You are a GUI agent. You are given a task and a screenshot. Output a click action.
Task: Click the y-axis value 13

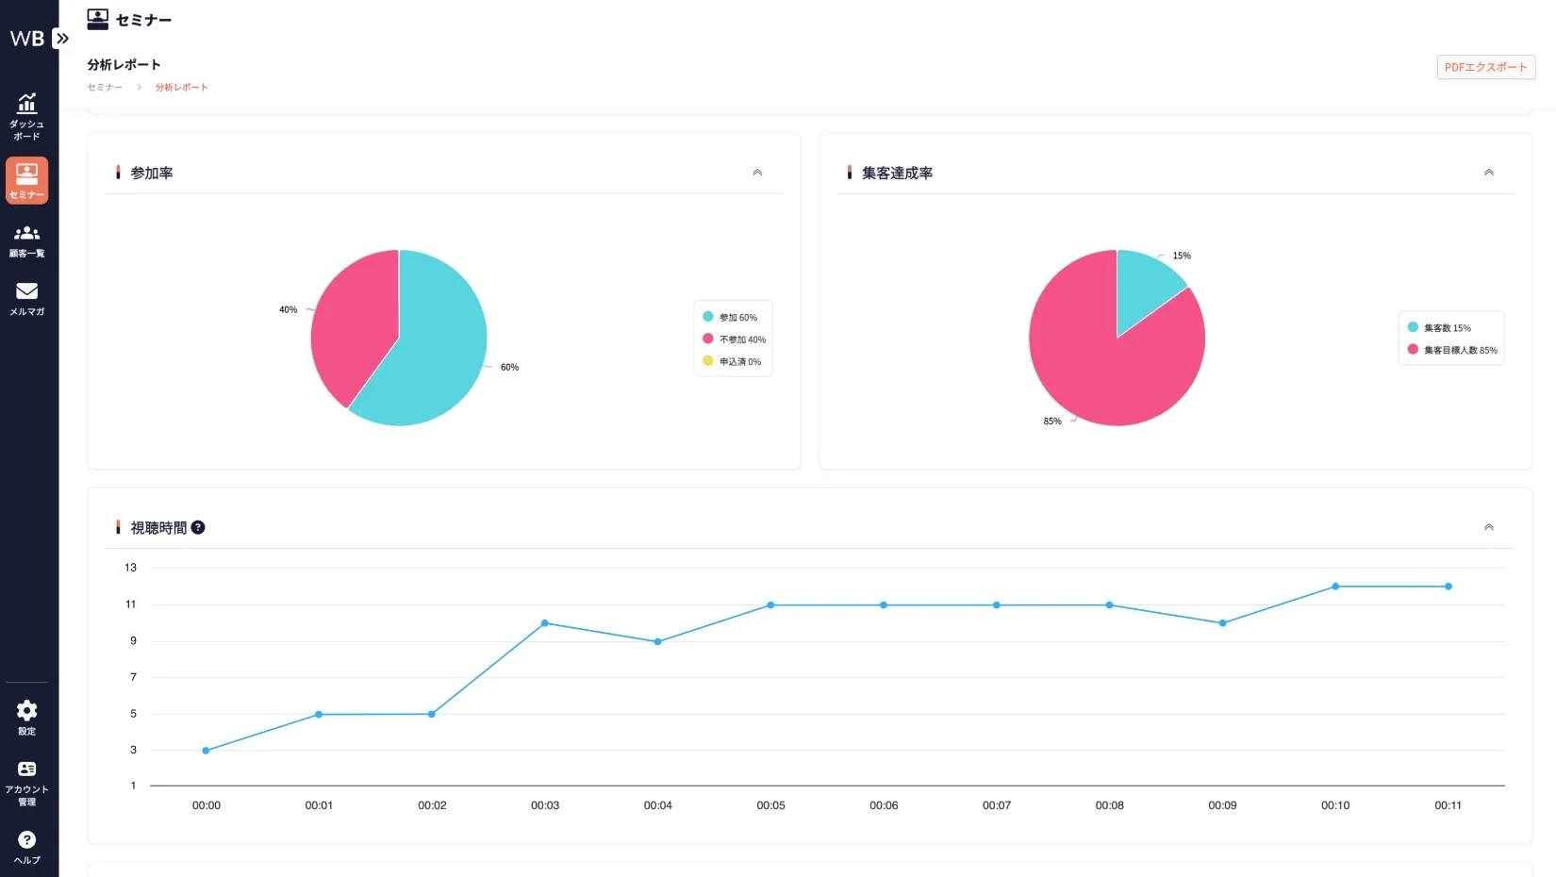tap(130, 568)
